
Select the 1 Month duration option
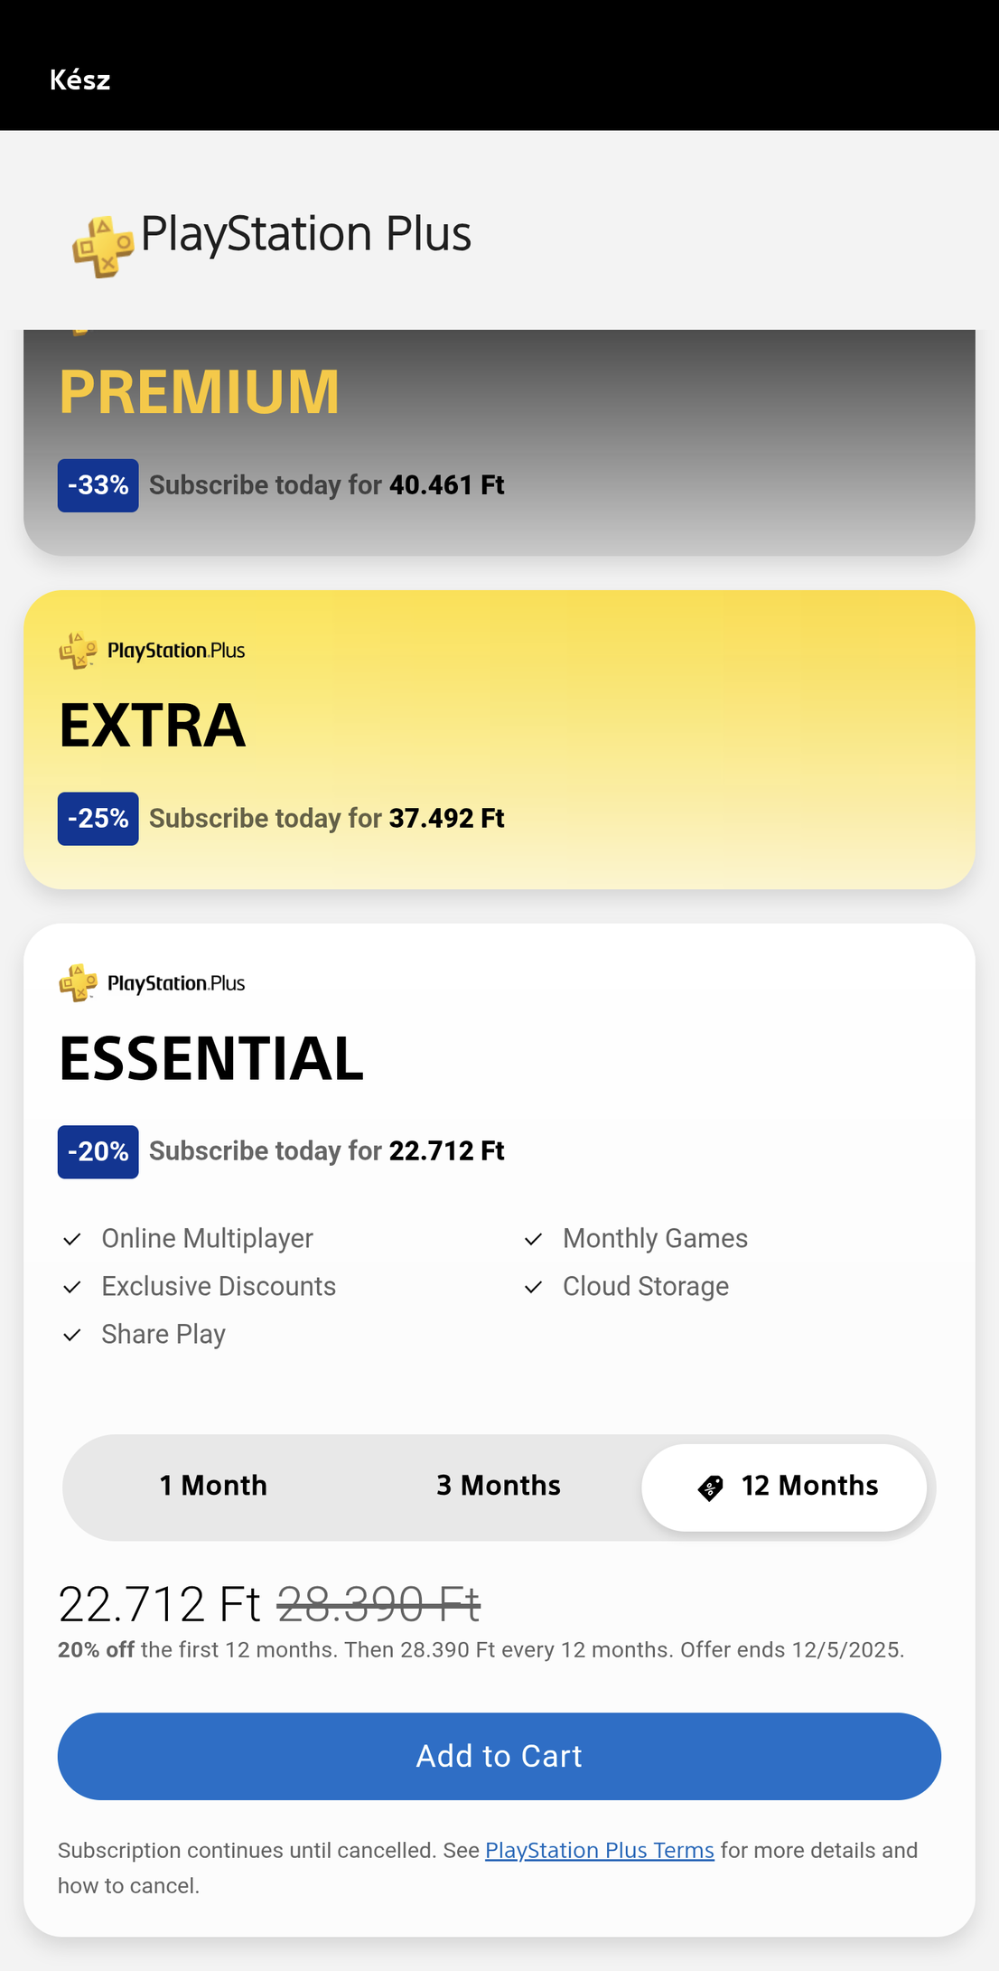point(213,1486)
